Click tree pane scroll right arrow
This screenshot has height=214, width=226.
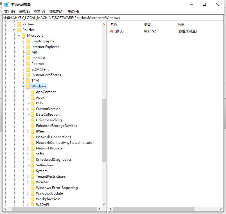pos(99,209)
